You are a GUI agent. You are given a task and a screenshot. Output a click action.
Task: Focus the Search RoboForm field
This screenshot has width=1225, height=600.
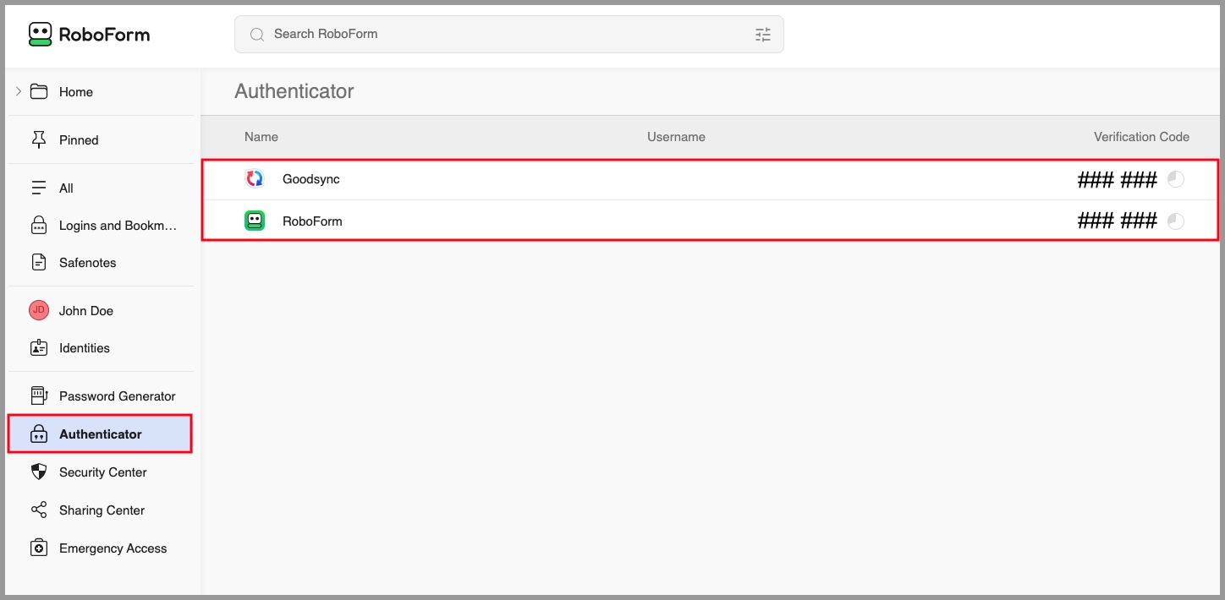click(x=508, y=34)
